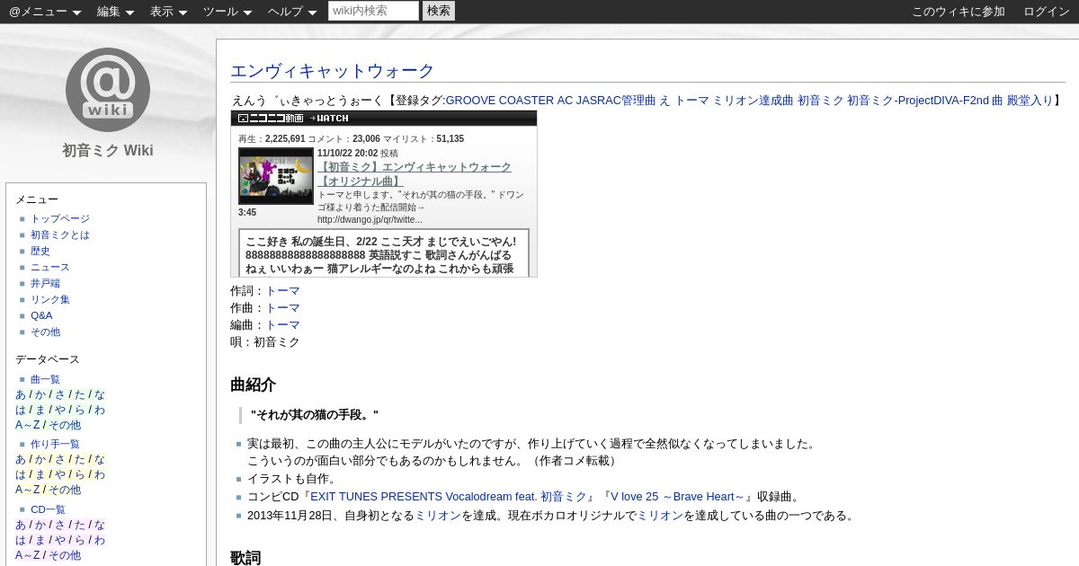The width and height of the screenshot is (1079, 566).
Task: Open the エンヴィキャットウォーク page title link
Action: (333, 71)
